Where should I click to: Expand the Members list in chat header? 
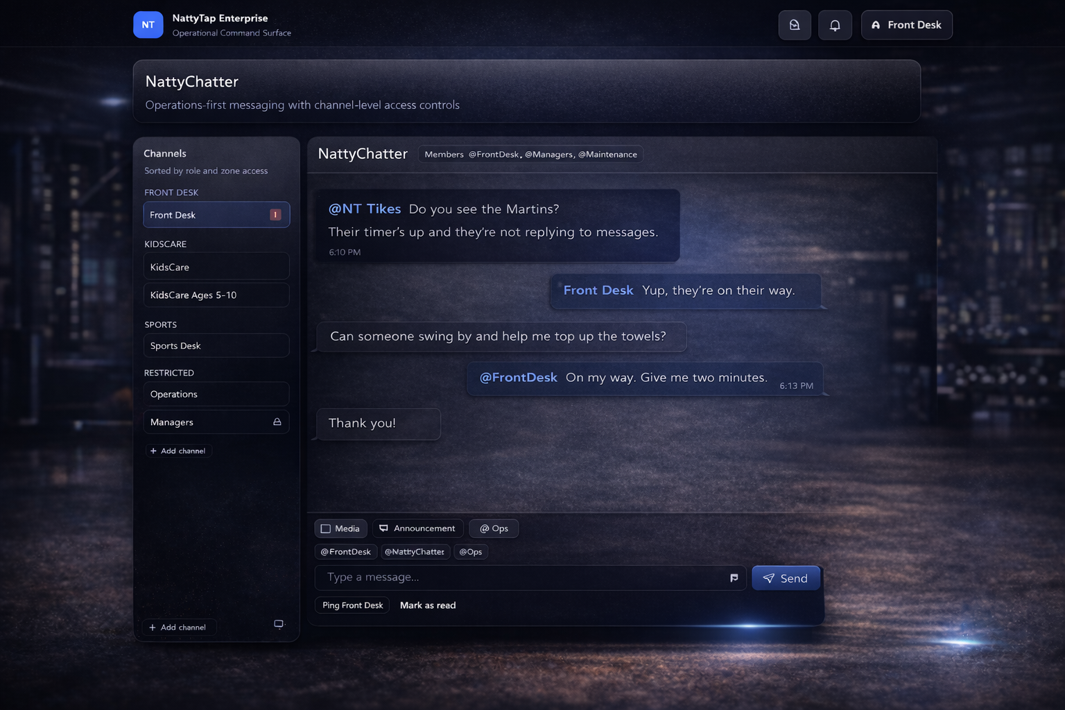[x=530, y=154]
